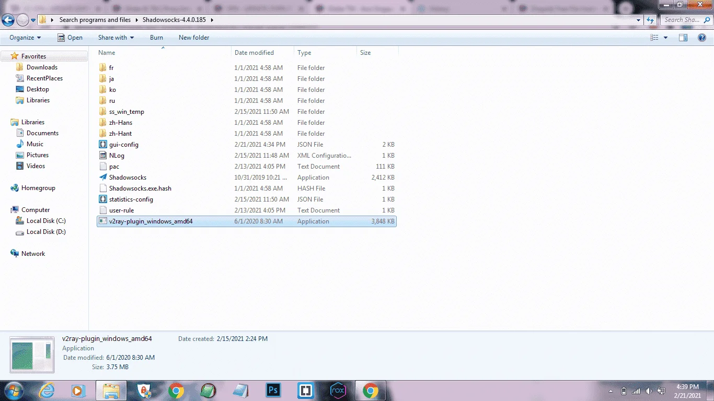Select the Videos library in navigation pane
Viewport: 714px width, 401px height.
coord(36,166)
